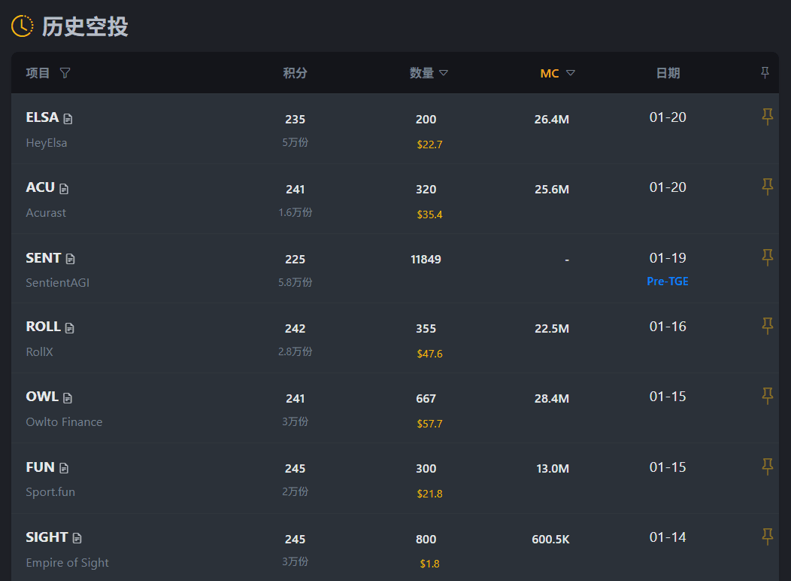Open the document icon next to ROLL

[x=70, y=328]
